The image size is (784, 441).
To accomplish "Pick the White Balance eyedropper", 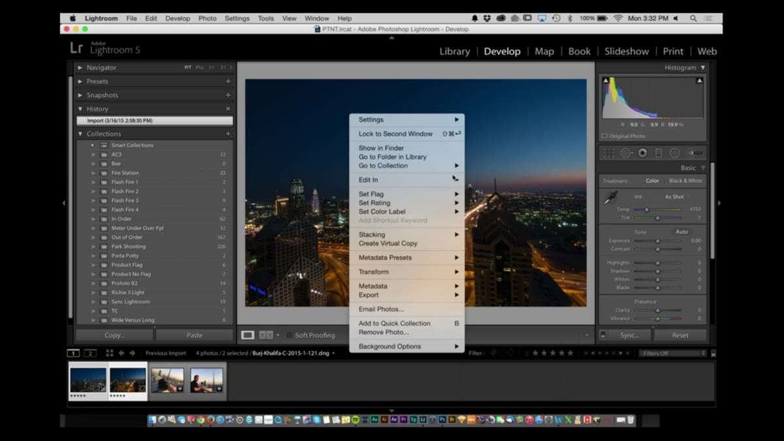I will 610,198.
